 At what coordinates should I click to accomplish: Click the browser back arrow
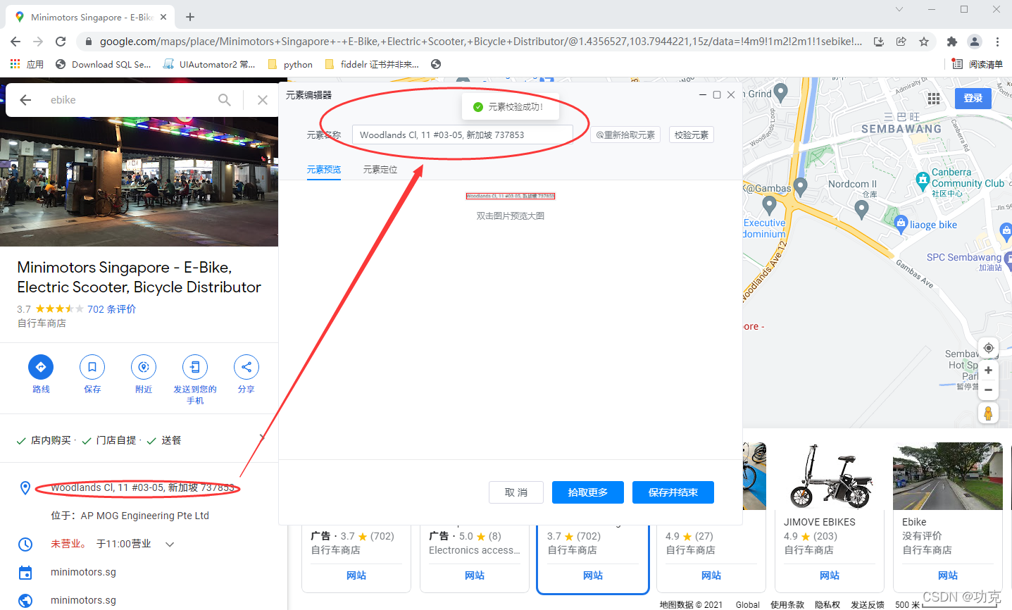(x=15, y=42)
